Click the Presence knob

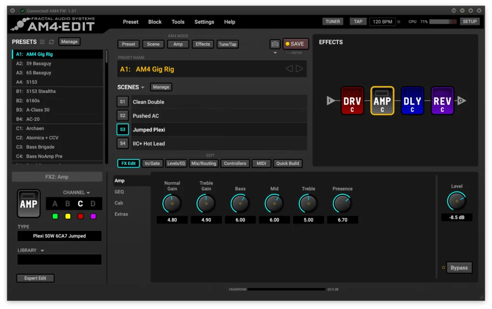click(342, 204)
